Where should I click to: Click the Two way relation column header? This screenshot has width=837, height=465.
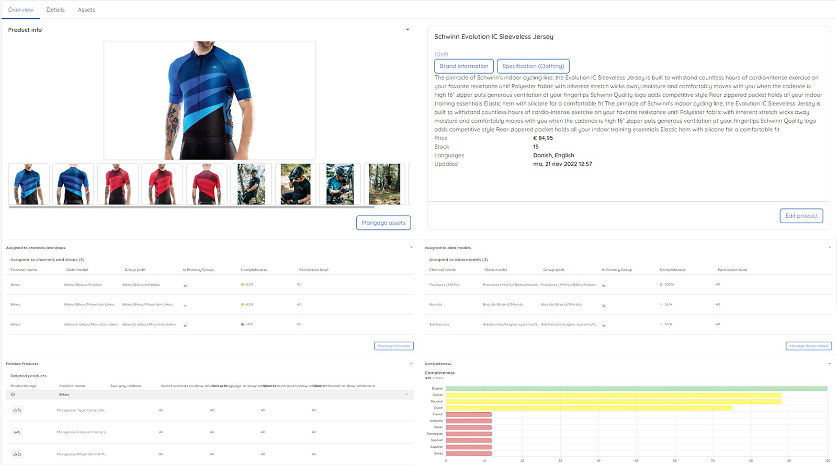coord(126,386)
